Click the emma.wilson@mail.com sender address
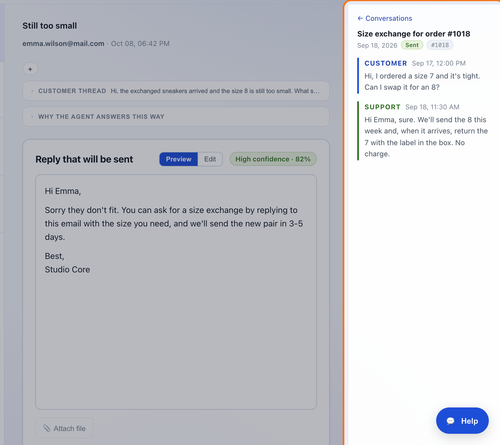This screenshot has height=445, width=500. pos(63,43)
